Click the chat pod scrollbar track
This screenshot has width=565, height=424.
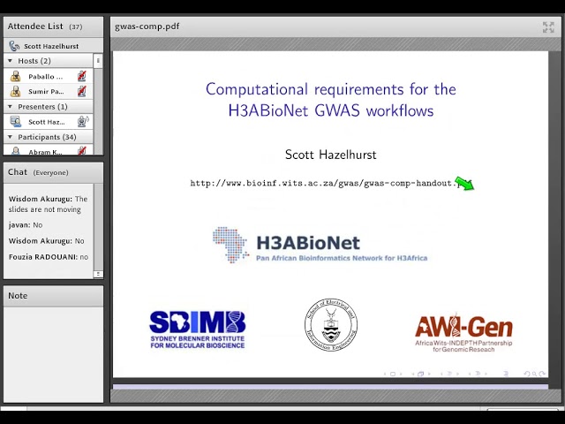click(x=98, y=227)
